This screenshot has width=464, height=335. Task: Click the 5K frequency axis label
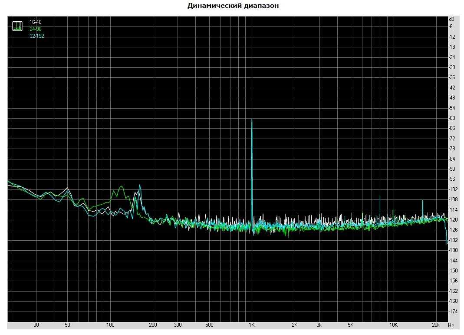[x=350, y=325]
